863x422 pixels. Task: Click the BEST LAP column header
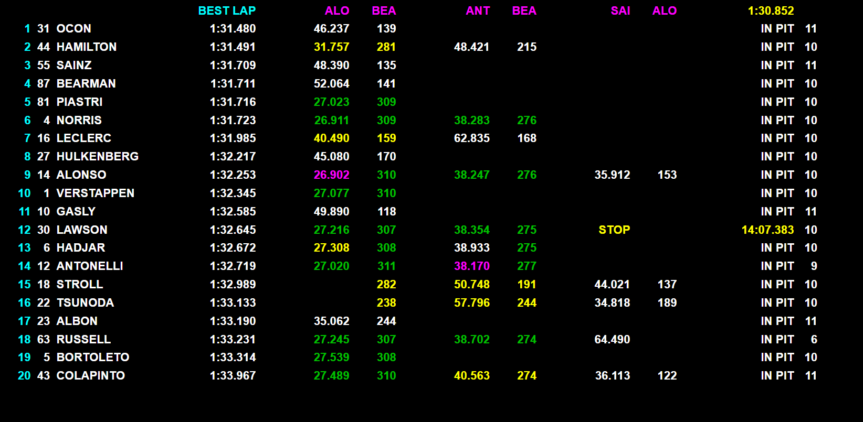[227, 10]
